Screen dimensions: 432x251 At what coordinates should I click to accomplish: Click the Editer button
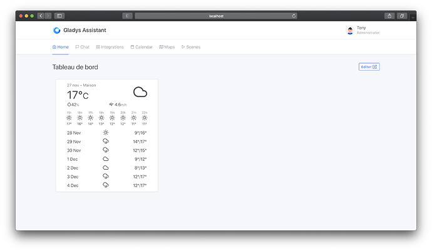coord(369,67)
